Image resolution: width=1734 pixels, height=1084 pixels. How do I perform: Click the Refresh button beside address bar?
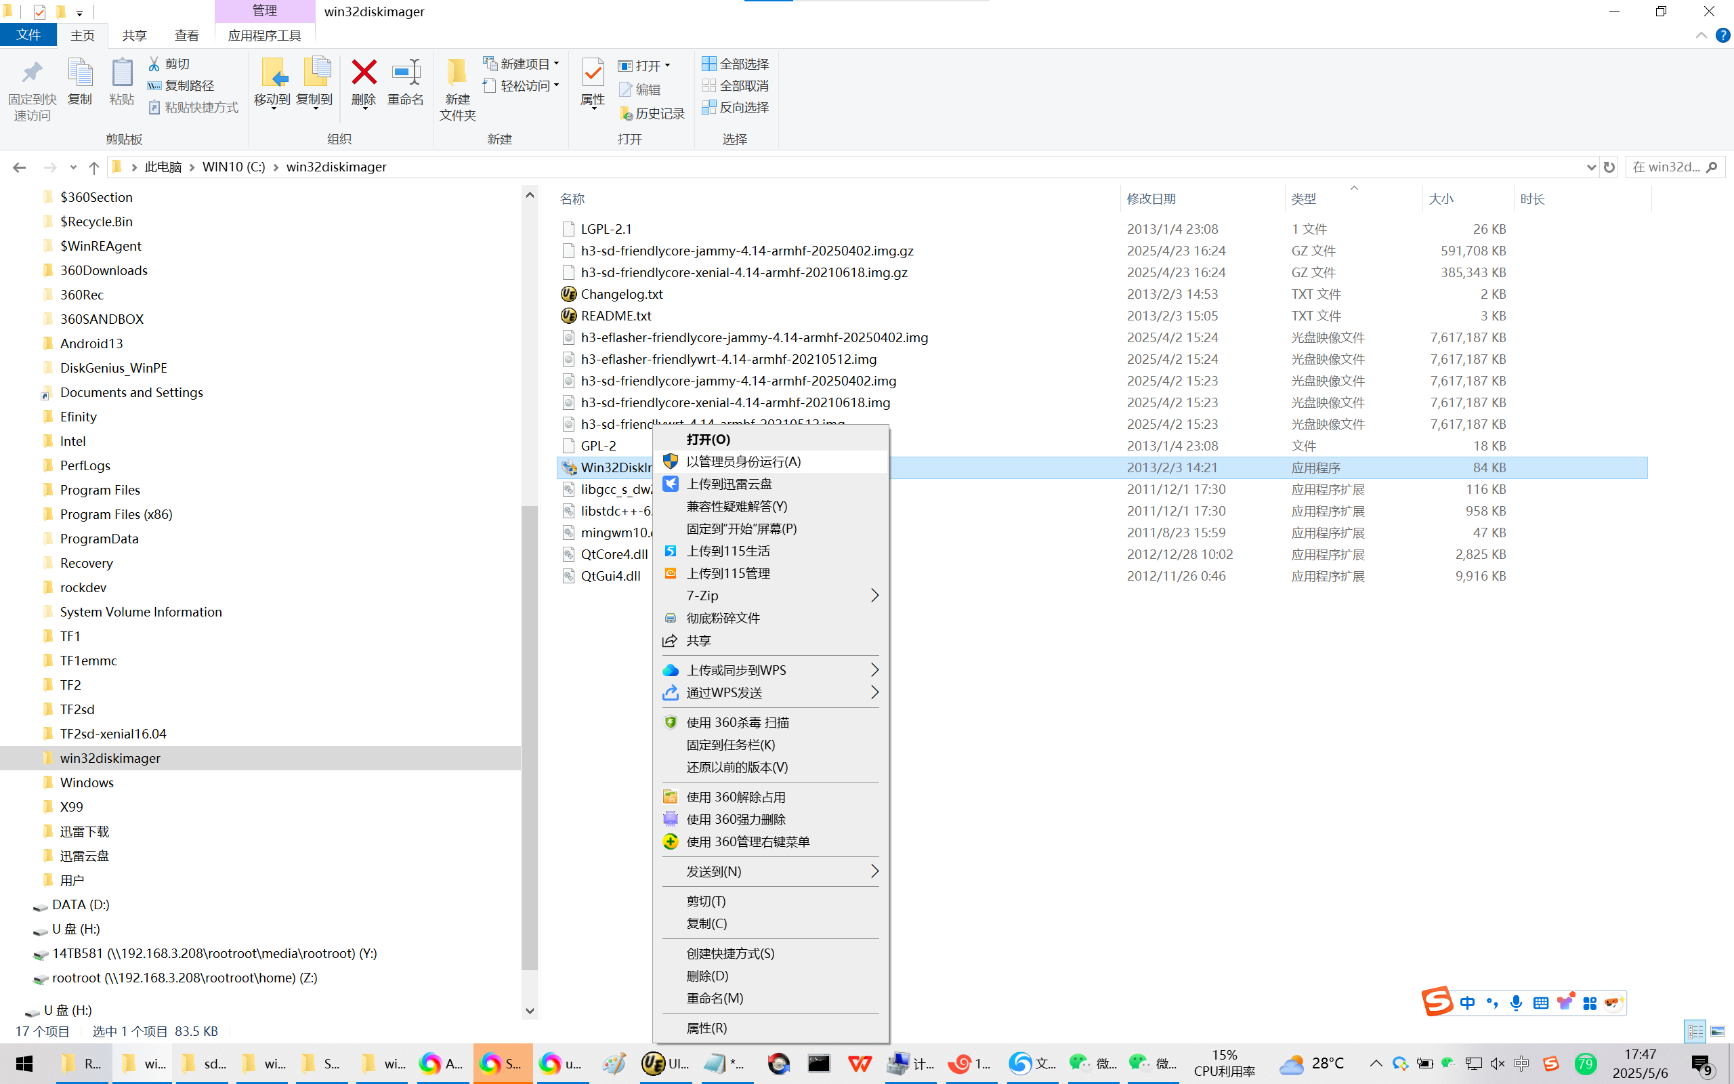point(1609,167)
